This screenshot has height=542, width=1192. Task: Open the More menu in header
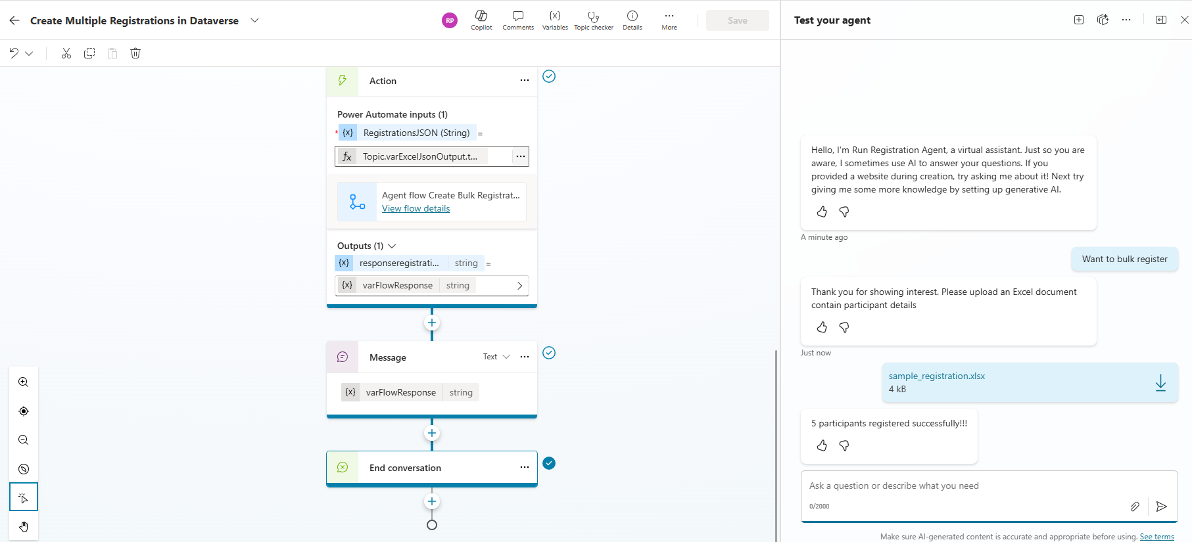pyautogui.click(x=669, y=20)
